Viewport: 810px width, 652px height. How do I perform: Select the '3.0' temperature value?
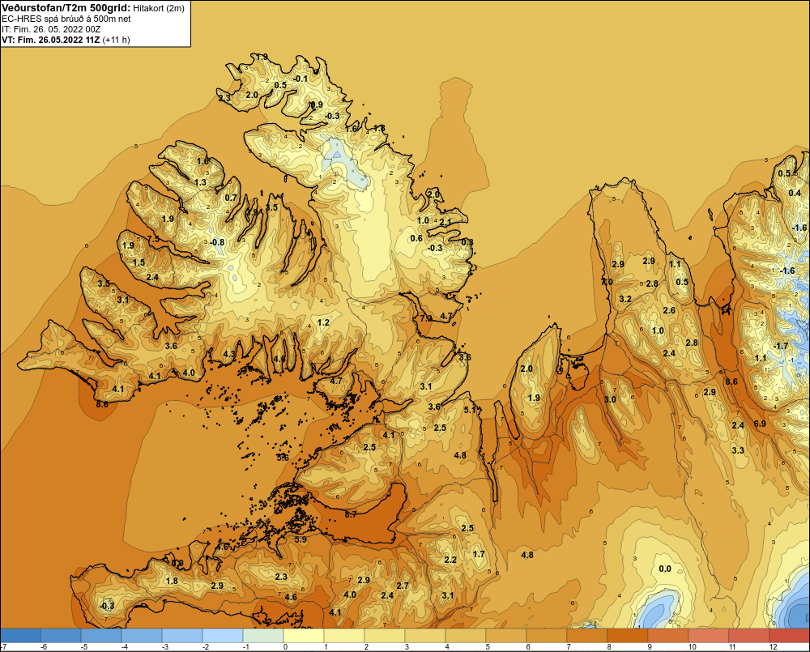[x=610, y=399]
